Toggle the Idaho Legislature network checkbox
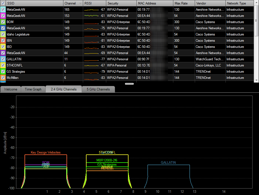259x195 pixels. point(3,34)
